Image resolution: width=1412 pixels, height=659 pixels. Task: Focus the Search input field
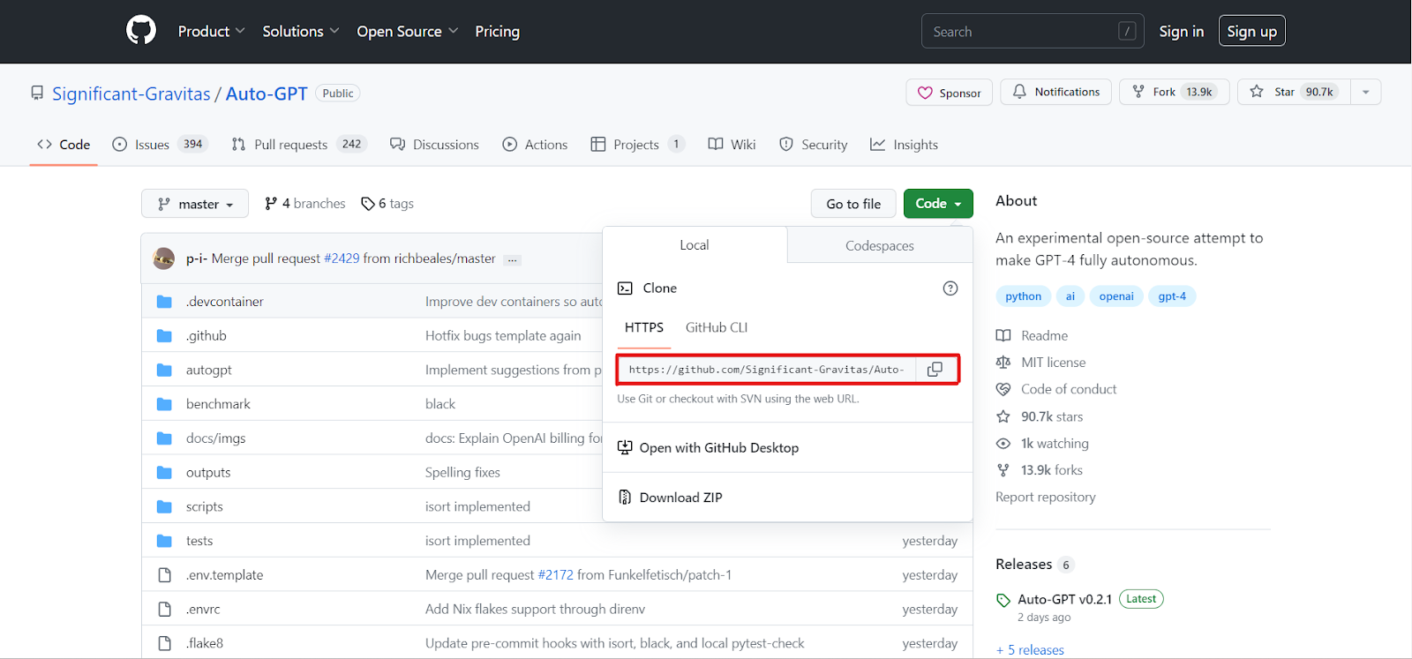[x=1033, y=31]
